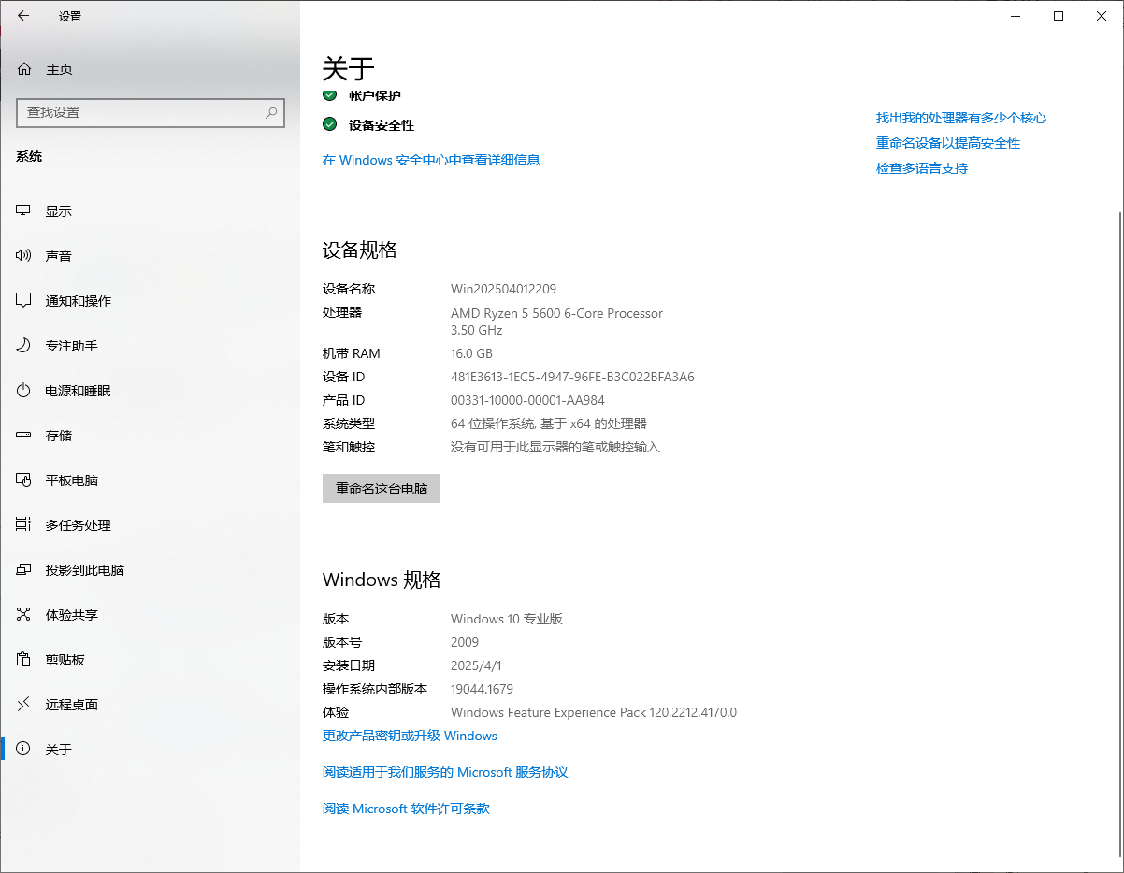Minimize the Settings window

pos(1016,16)
